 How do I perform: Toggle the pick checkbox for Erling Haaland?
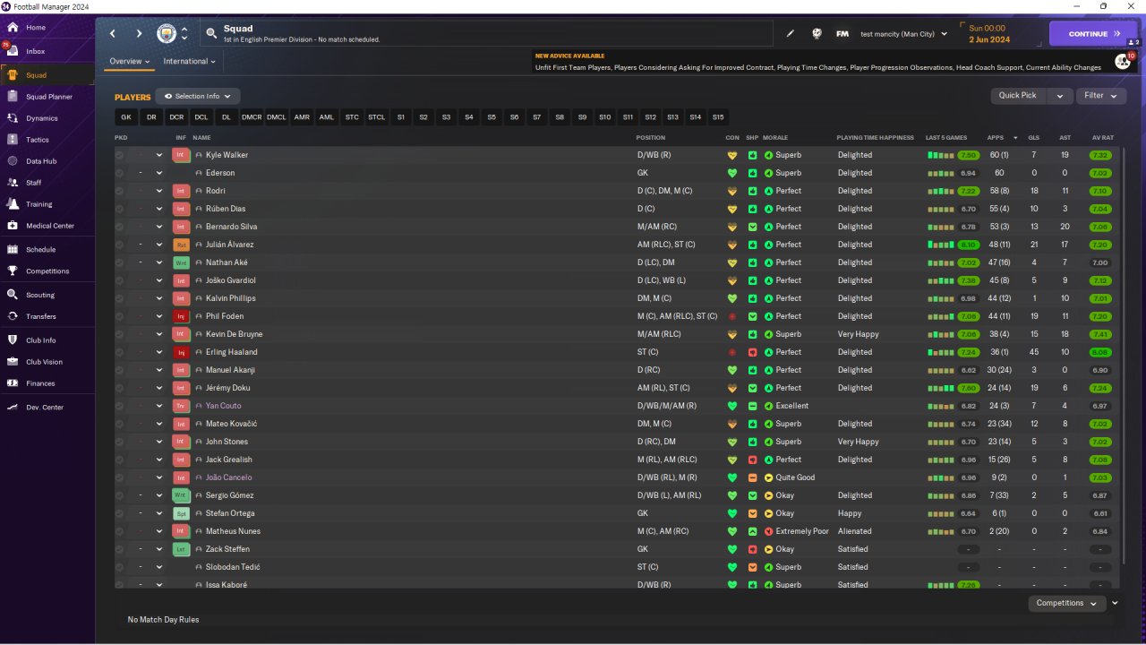[x=119, y=352]
